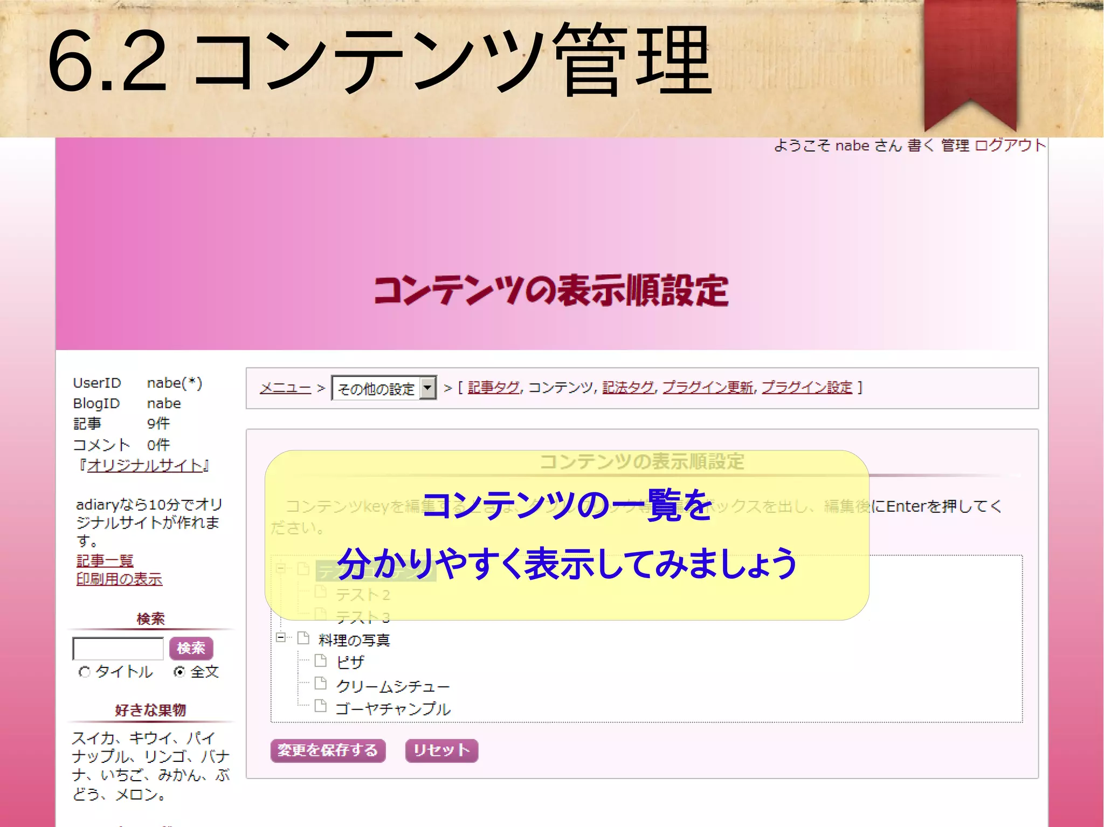Select the タイトル search radio button

pyautogui.click(x=84, y=671)
